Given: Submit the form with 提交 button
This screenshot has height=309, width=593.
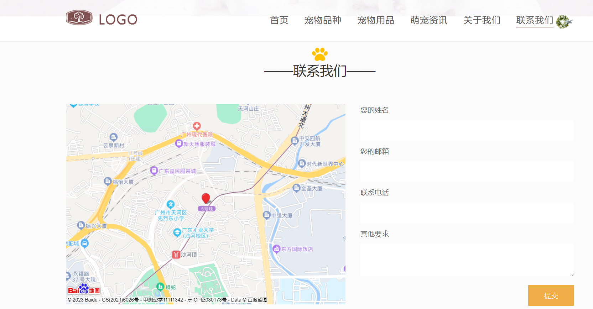Looking at the screenshot, I should coord(551,295).
